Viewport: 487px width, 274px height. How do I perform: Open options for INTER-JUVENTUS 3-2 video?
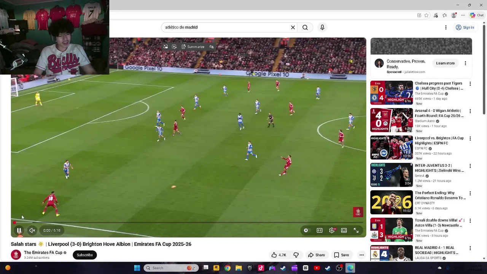(470, 166)
